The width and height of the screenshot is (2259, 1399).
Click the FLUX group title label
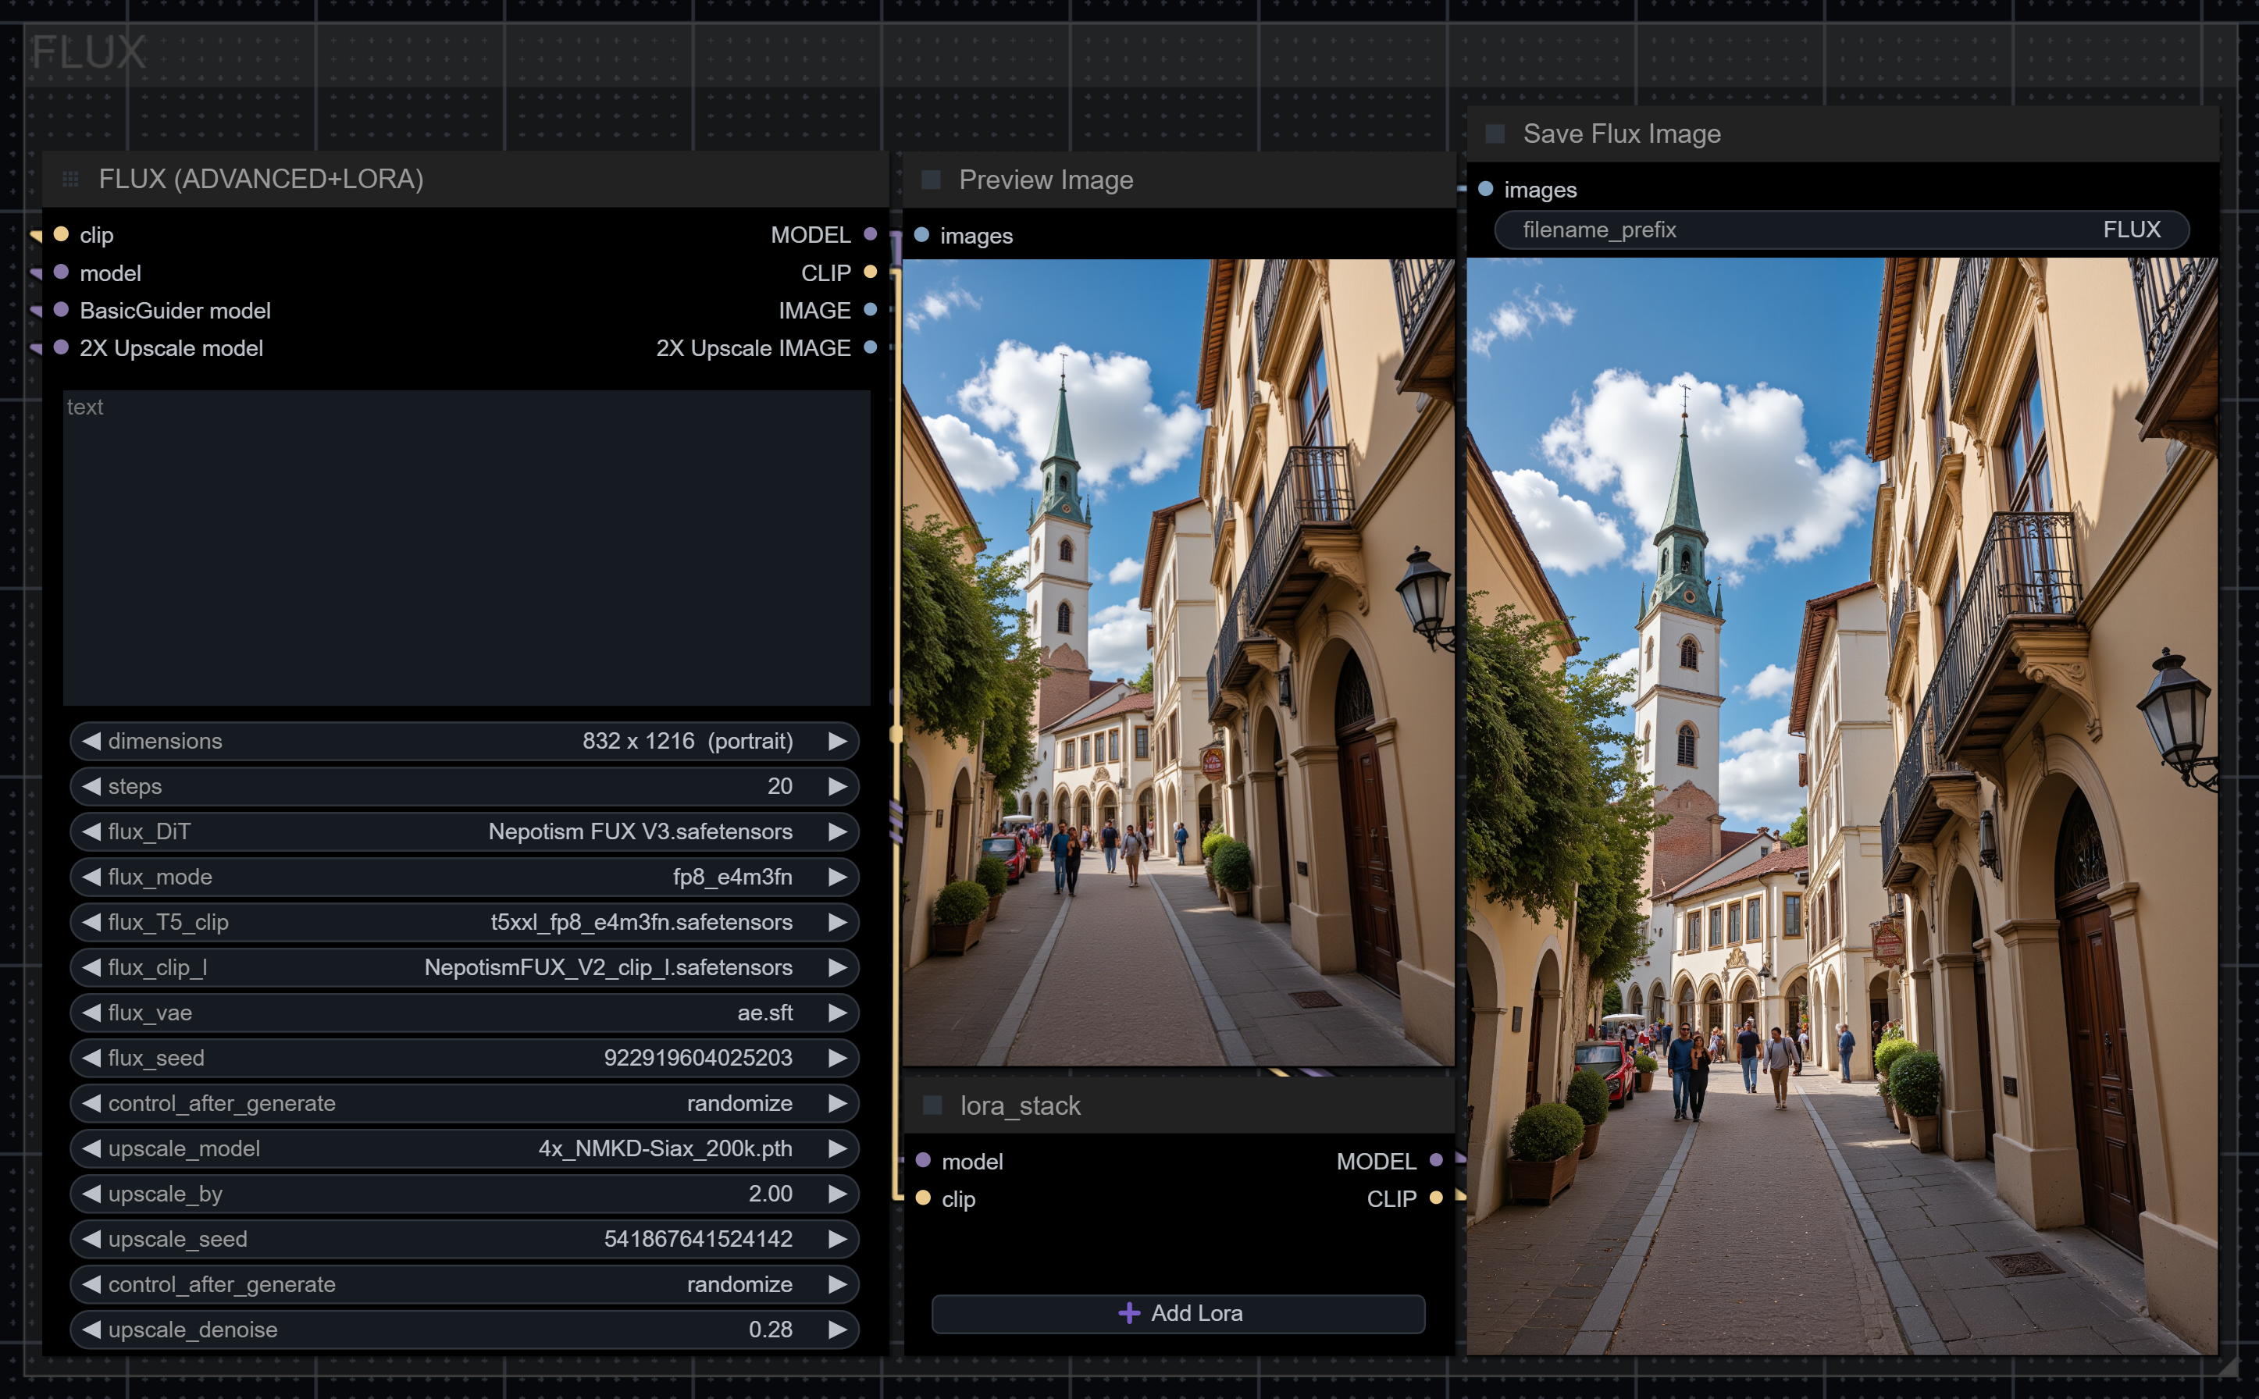tap(88, 52)
